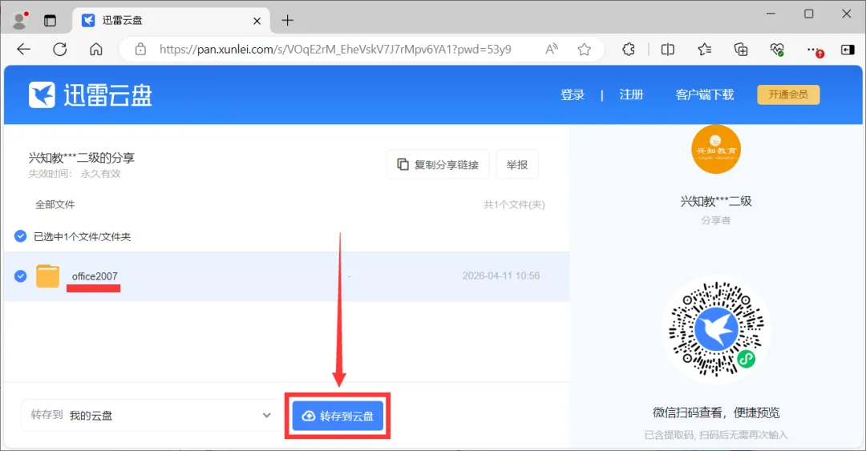This screenshot has height=451, width=866.
Task: Click the address bar URL
Action: [335, 49]
